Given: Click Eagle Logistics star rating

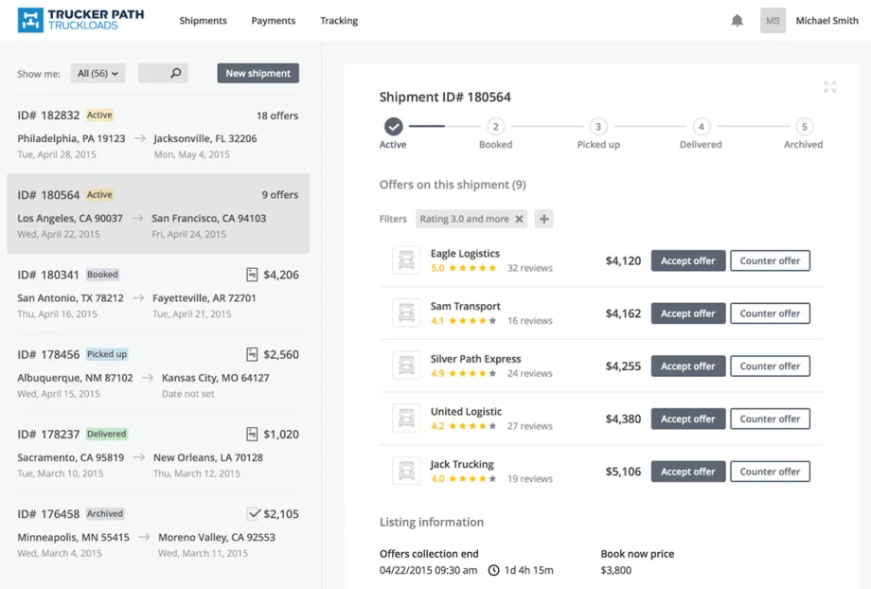Looking at the screenshot, I should pos(472,268).
